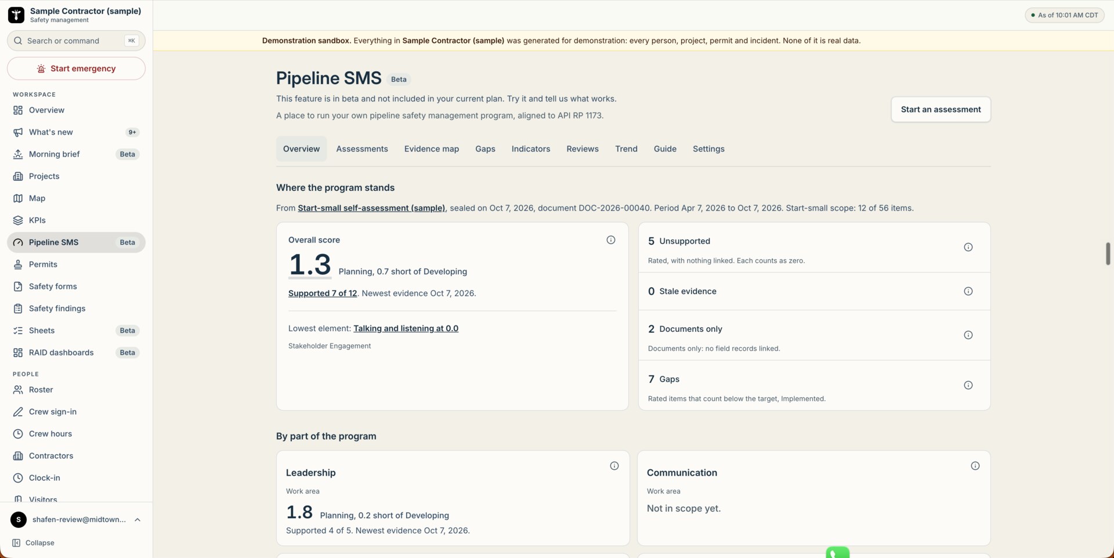The height and width of the screenshot is (558, 1114).
Task: Open the Settings tab
Action: (x=708, y=149)
